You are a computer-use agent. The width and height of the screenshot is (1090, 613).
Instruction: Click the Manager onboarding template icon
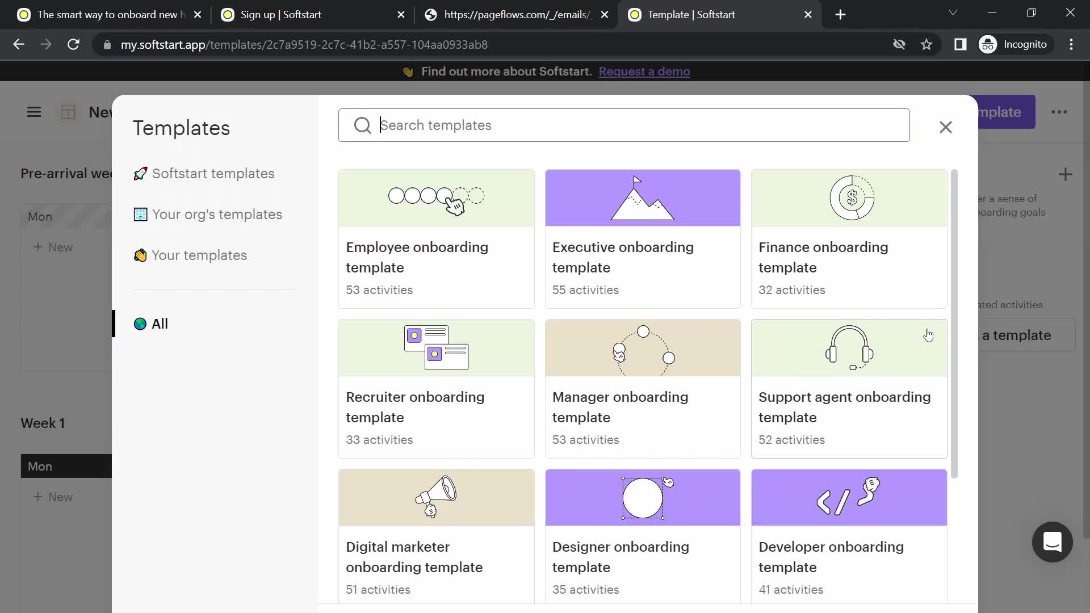pos(642,347)
